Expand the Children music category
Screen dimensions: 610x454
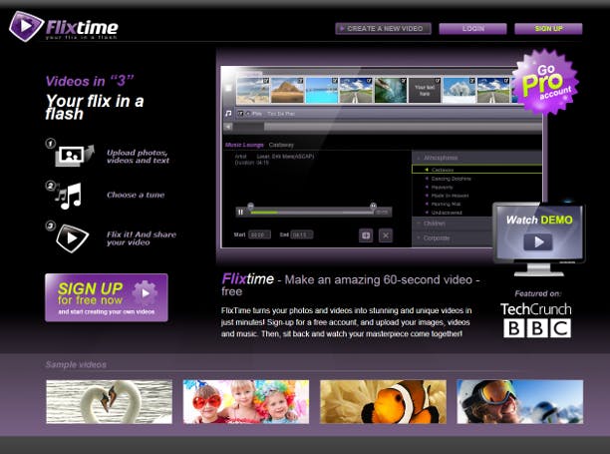(453, 224)
